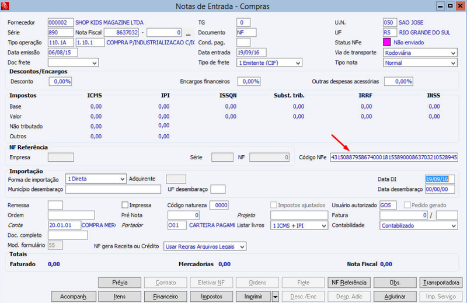Click the application icon in title bar
The width and height of the screenshot is (467, 303).
point(5,6)
